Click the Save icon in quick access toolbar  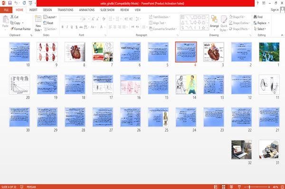coord(10,3)
